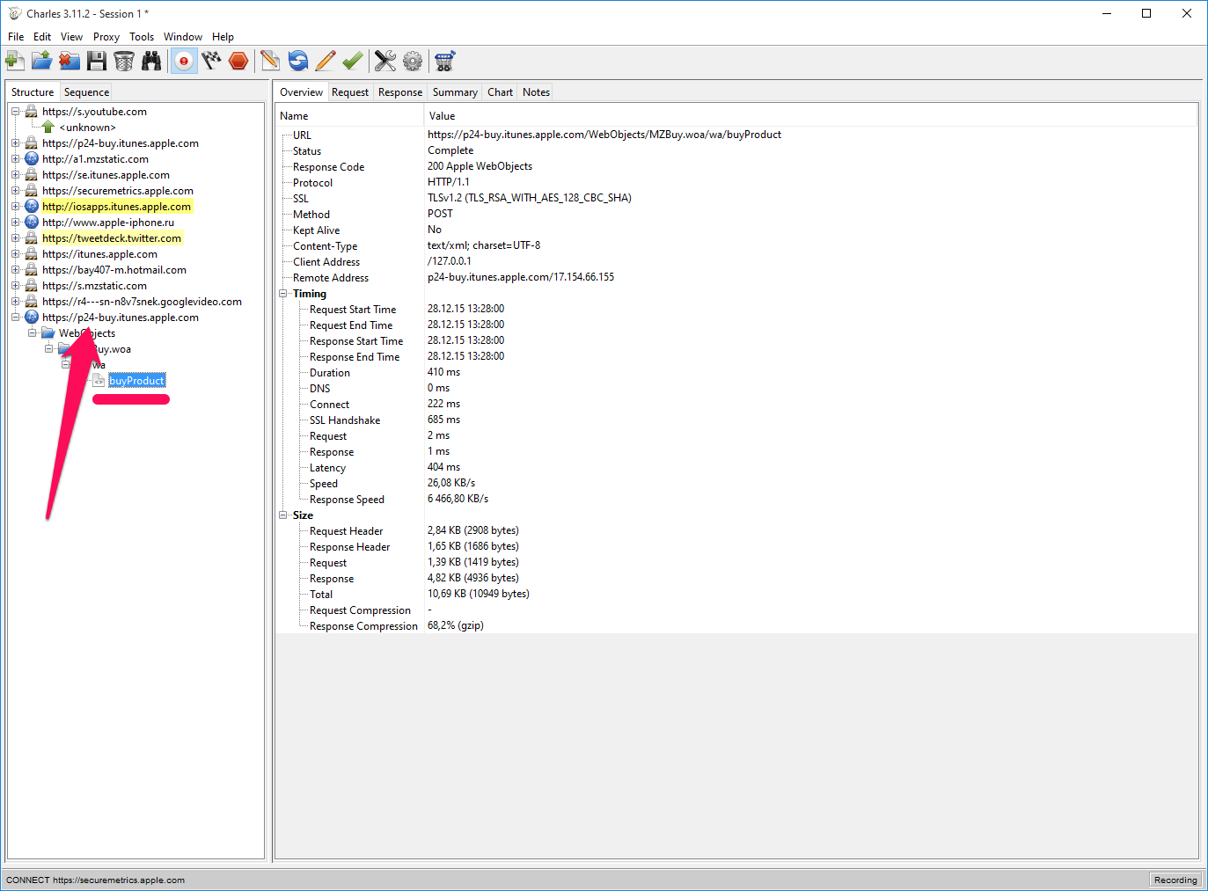Click the Recording status button
1208x891 pixels.
(x=1175, y=880)
